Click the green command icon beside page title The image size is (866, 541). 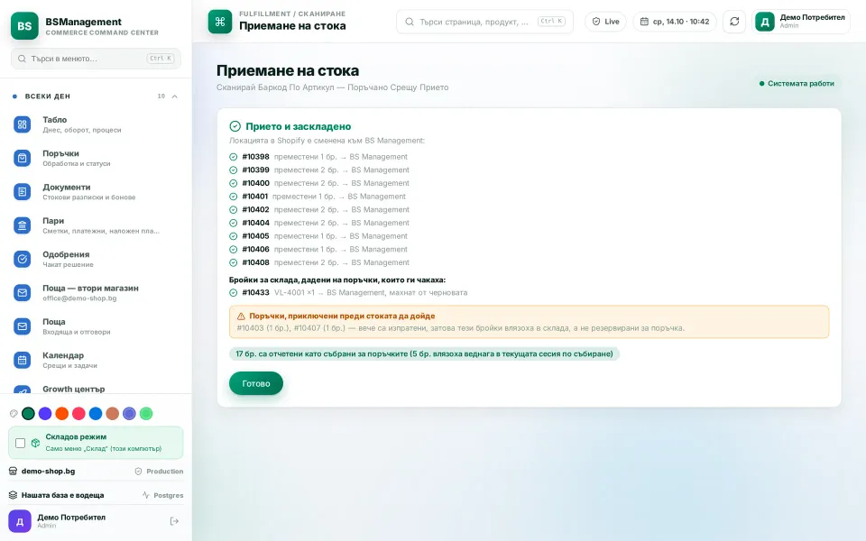(220, 22)
